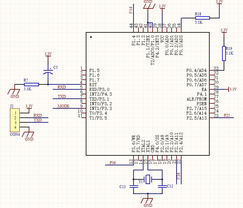Image resolution: width=243 pixels, height=208 pixels.
Task: Select the P36 net label
Action: 113,163
